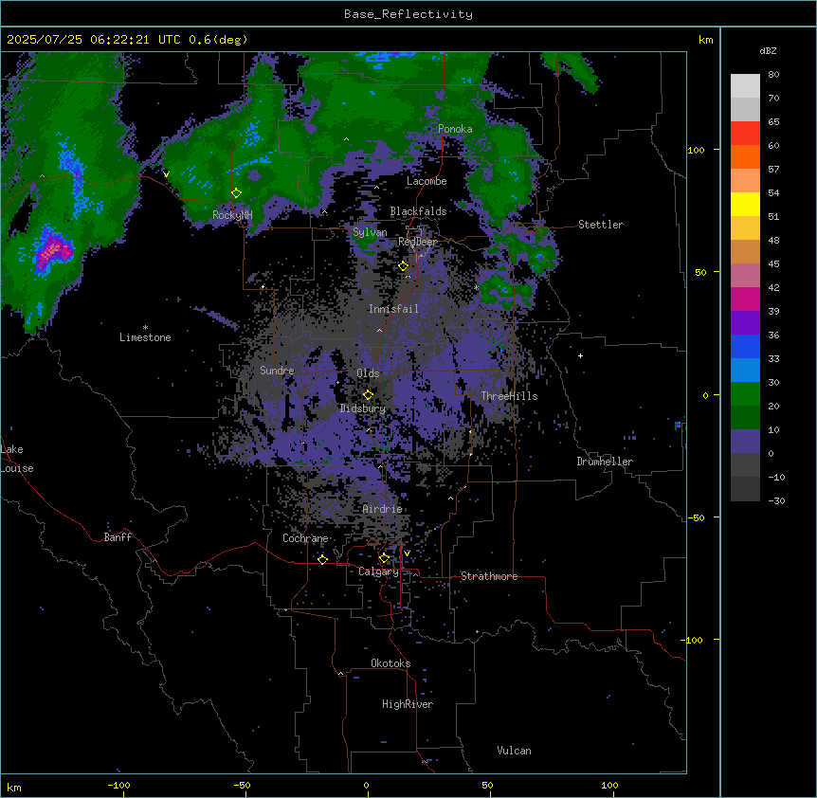Click the Sylvan label
This screenshot has width=817, height=798.
point(370,232)
